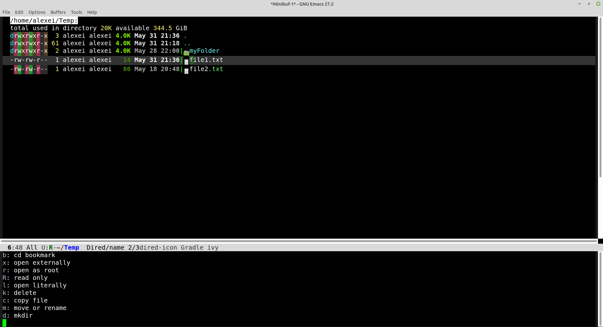Open the Tools menu

point(76,12)
